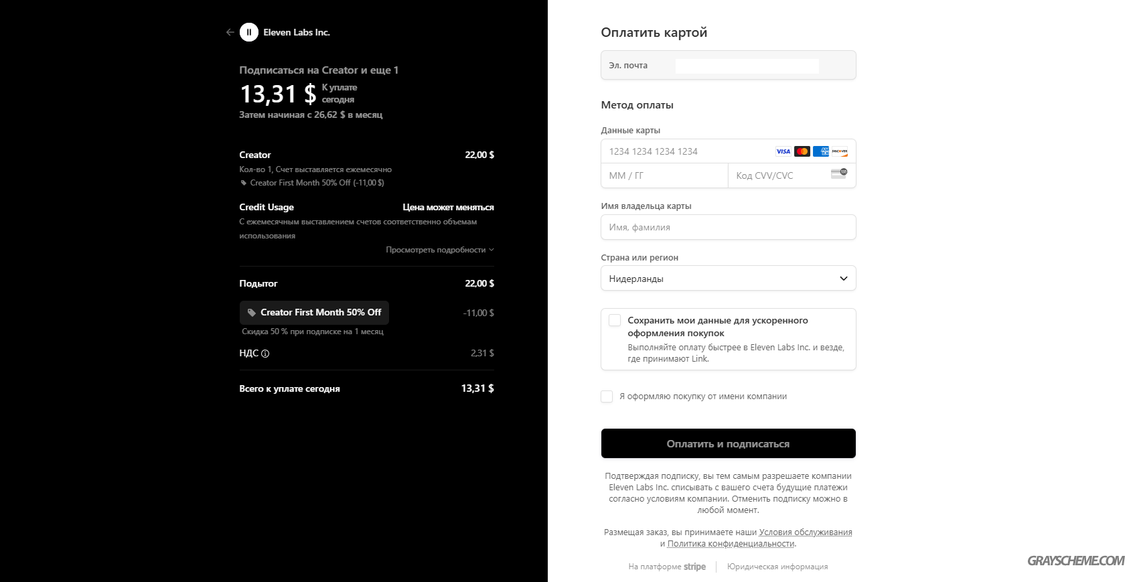The height and width of the screenshot is (582, 1135).
Task: Click the Discover card icon
Action: pyautogui.click(x=840, y=151)
